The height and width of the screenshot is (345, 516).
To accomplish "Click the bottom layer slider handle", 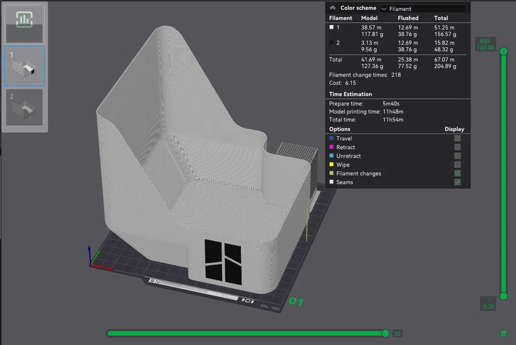I will pyautogui.click(x=504, y=296).
